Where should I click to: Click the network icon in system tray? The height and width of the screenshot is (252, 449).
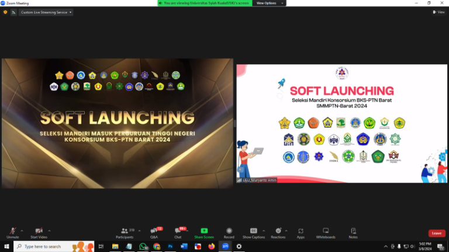point(406,246)
